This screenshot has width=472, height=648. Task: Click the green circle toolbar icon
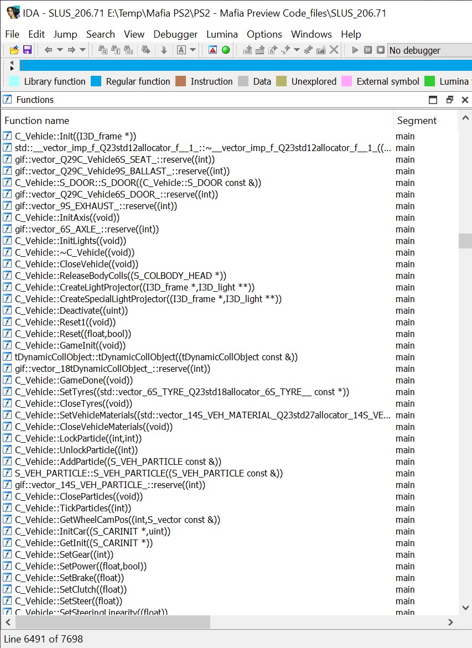pyautogui.click(x=226, y=50)
